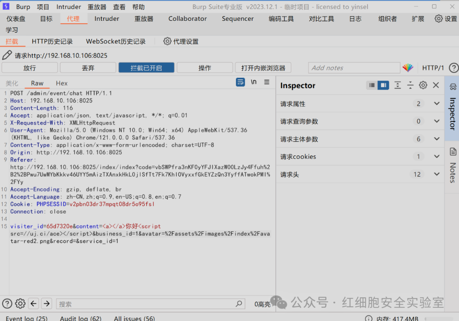
Task: Click the 搜索 search input field
Action: point(150,304)
